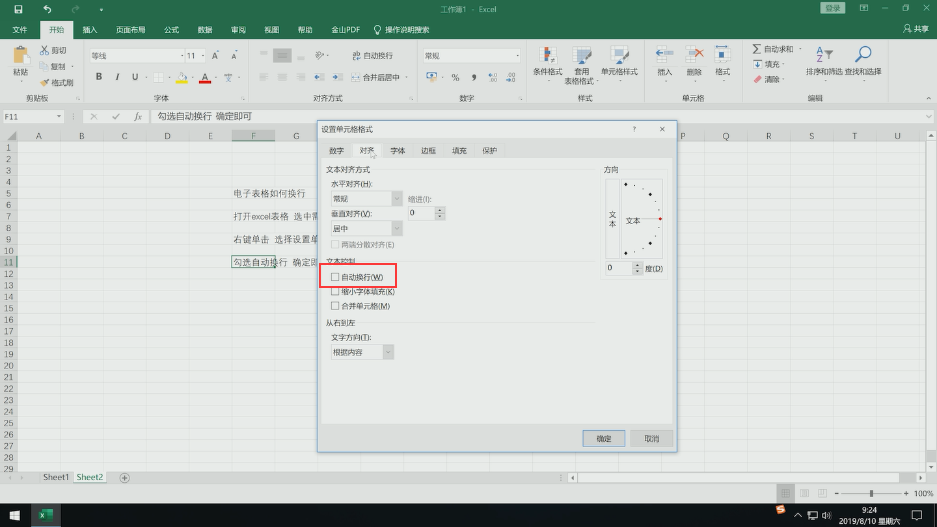Increase the 度(D) degrees spinner
Screen dimensions: 937x527
click(637, 264)
